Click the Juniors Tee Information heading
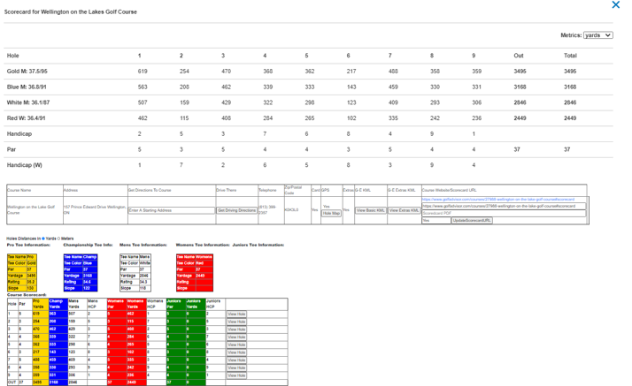Screen dimensions: 632x386 (x=258, y=245)
